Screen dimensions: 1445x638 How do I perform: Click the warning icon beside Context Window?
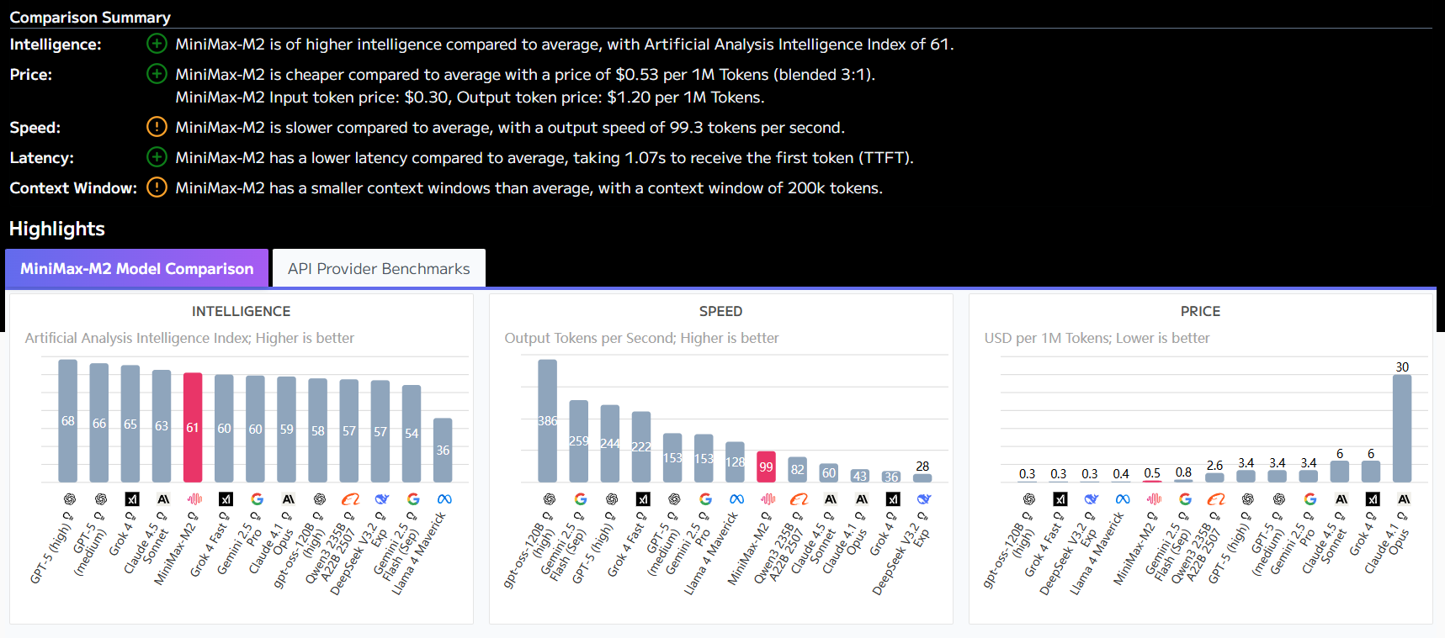tap(157, 187)
